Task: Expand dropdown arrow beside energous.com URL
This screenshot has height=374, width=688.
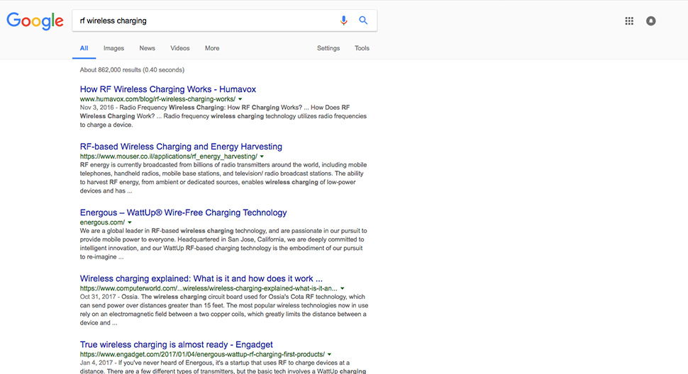Action: (x=129, y=222)
